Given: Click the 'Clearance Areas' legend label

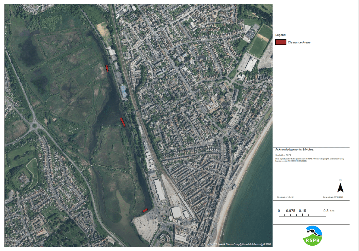Looking at the screenshot, I should (x=299, y=42).
